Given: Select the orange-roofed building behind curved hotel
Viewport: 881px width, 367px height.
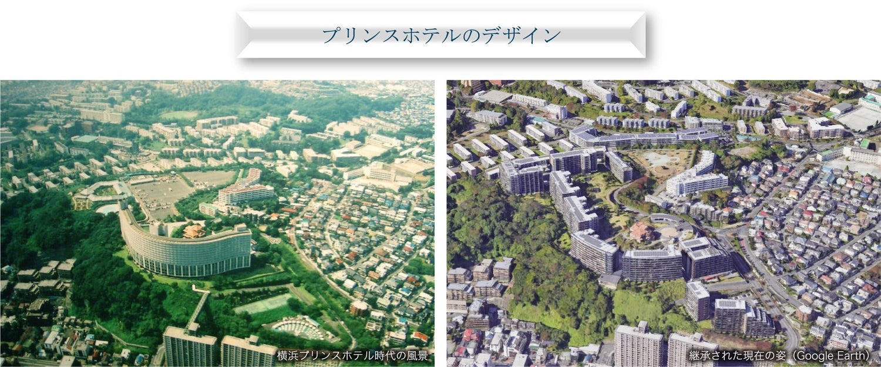Looking at the screenshot, I should [x=193, y=231].
